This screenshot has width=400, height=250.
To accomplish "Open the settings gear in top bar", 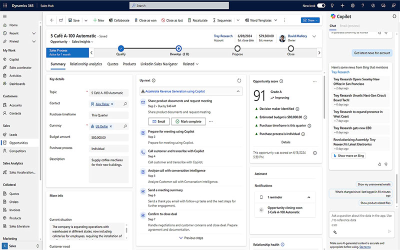I will pyautogui.click(x=352, y=5).
